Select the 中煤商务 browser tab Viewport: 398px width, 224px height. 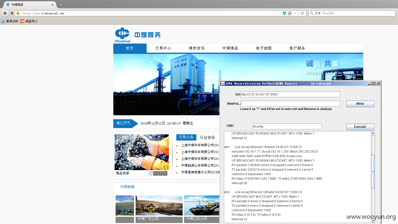(x=30, y=5)
